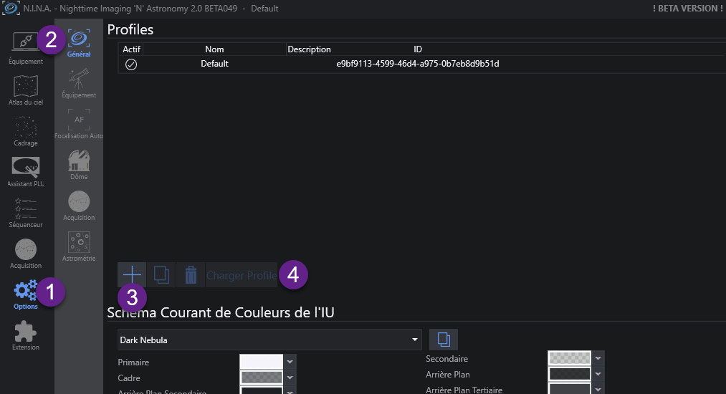
Task: Switch to the Équipement options tab
Action: click(x=79, y=83)
